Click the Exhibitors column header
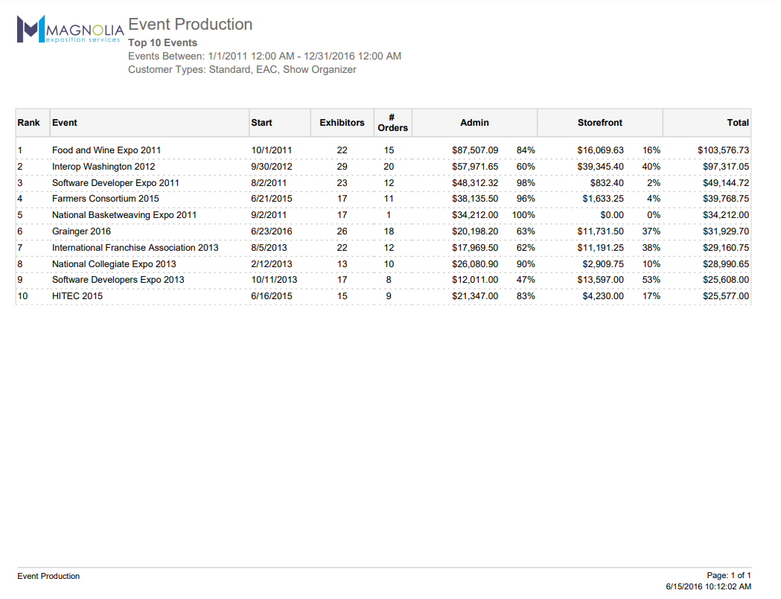This screenshot has height=599, width=781. tap(342, 123)
